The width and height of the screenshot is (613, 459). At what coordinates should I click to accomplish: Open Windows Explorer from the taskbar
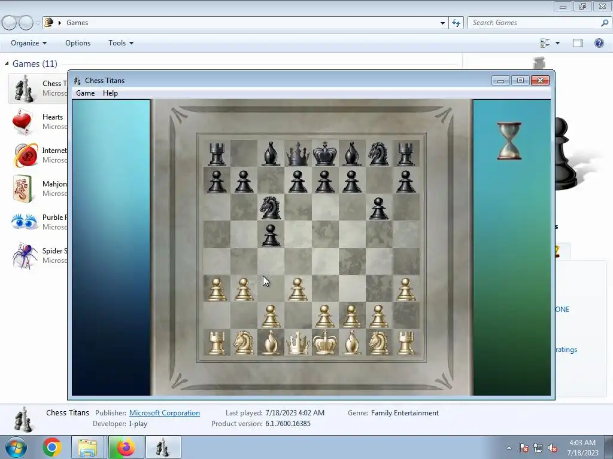coord(87,448)
